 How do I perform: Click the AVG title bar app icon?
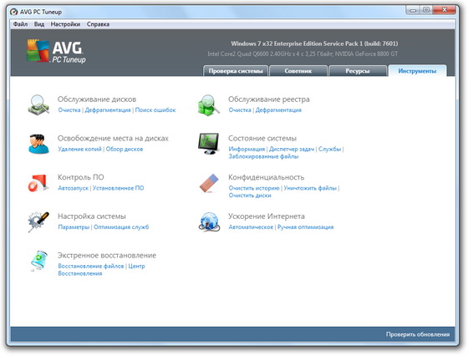coord(13,12)
